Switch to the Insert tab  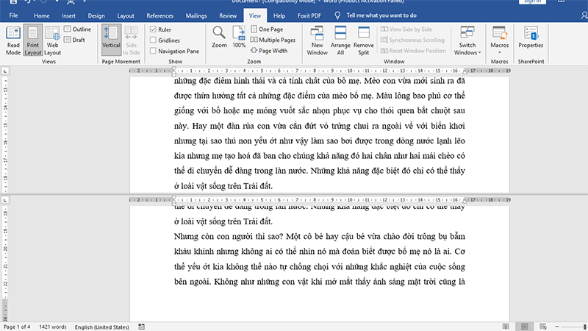[x=68, y=15]
